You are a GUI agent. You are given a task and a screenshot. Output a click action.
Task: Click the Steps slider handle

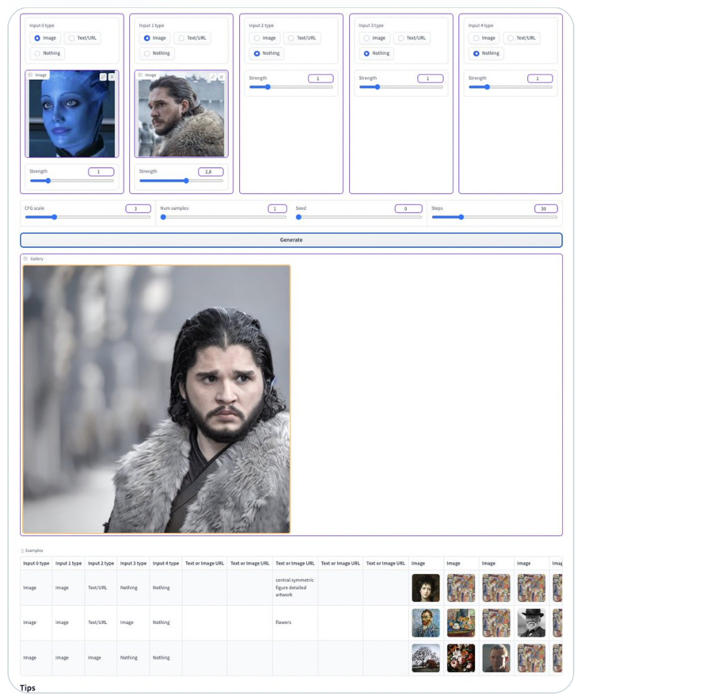pyautogui.click(x=461, y=217)
